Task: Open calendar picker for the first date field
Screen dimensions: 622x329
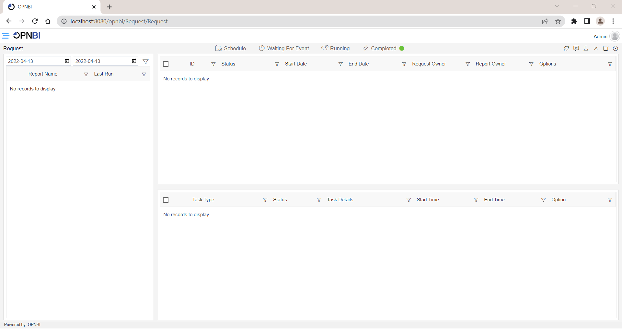Action: [x=67, y=61]
